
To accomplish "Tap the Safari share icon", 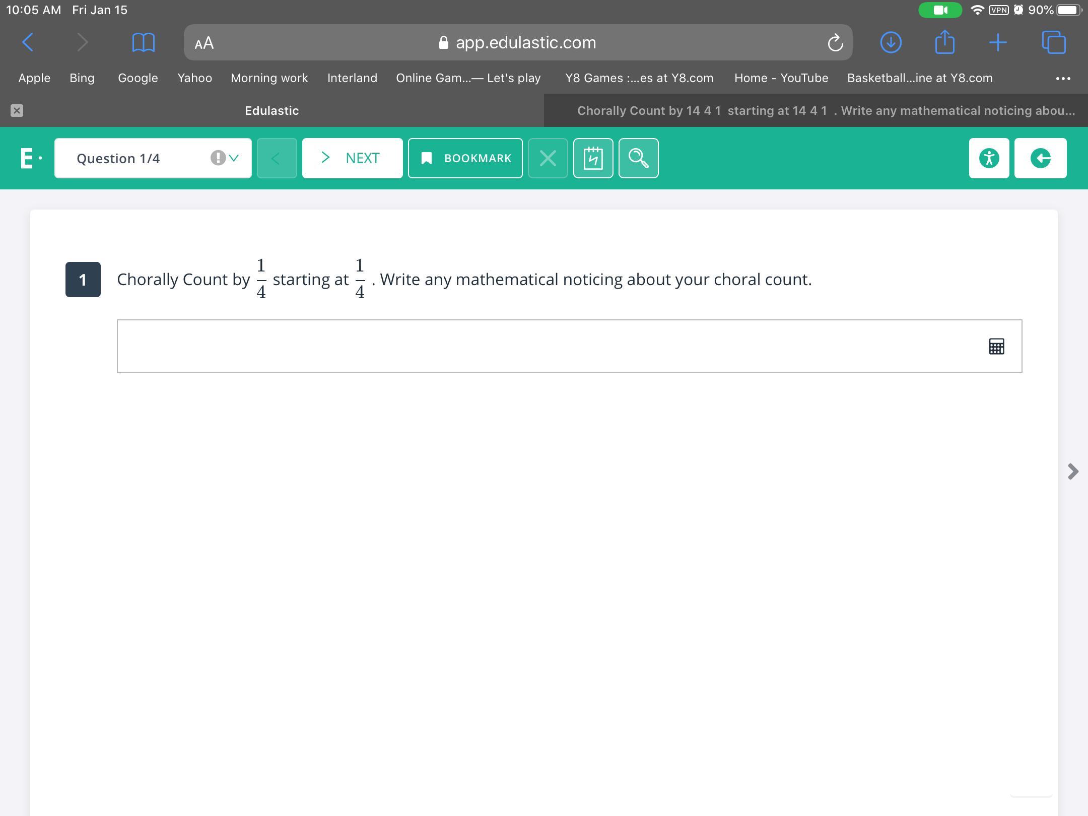I will (944, 42).
